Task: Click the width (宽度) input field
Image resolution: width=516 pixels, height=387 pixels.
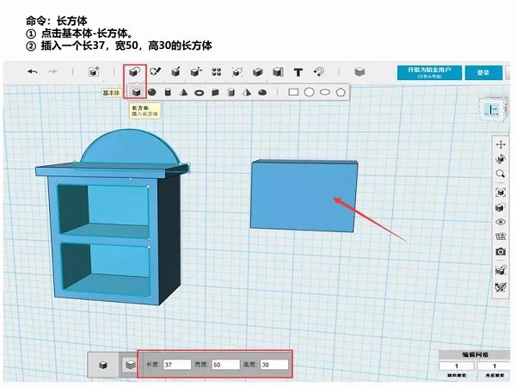Action: (x=224, y=365)
